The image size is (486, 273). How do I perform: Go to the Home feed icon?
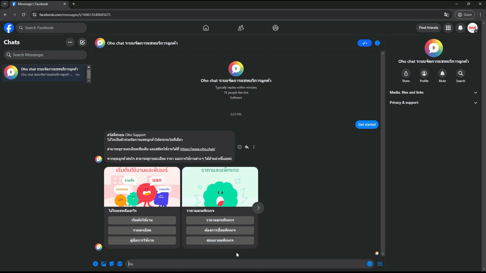206,28
